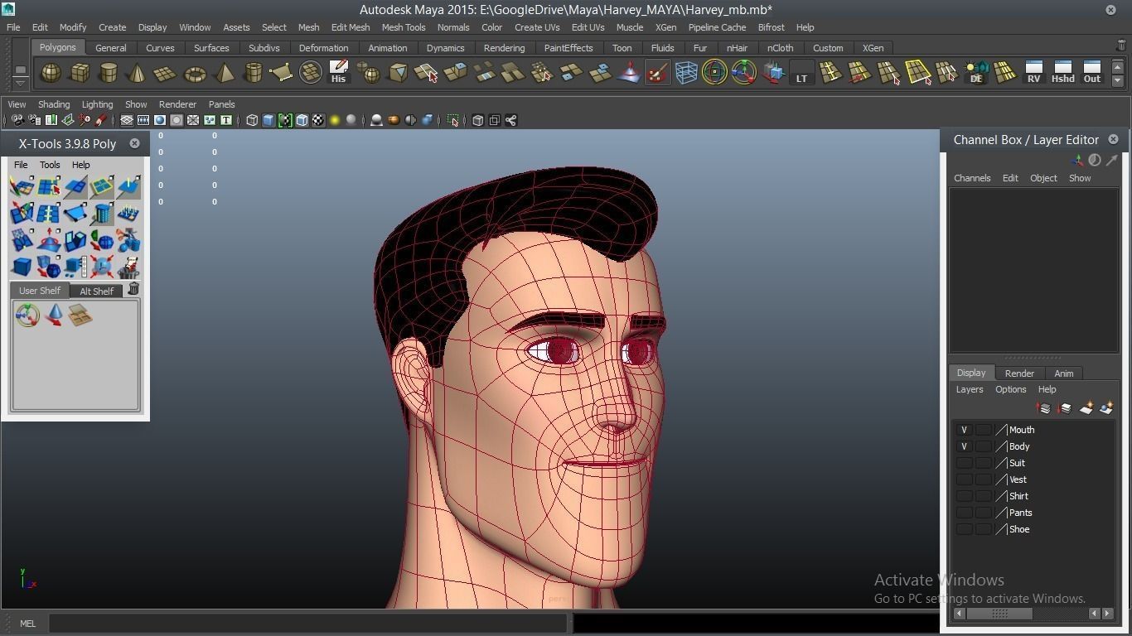Switch to Alt Shelf tab in X-Tools

point(96,291)
